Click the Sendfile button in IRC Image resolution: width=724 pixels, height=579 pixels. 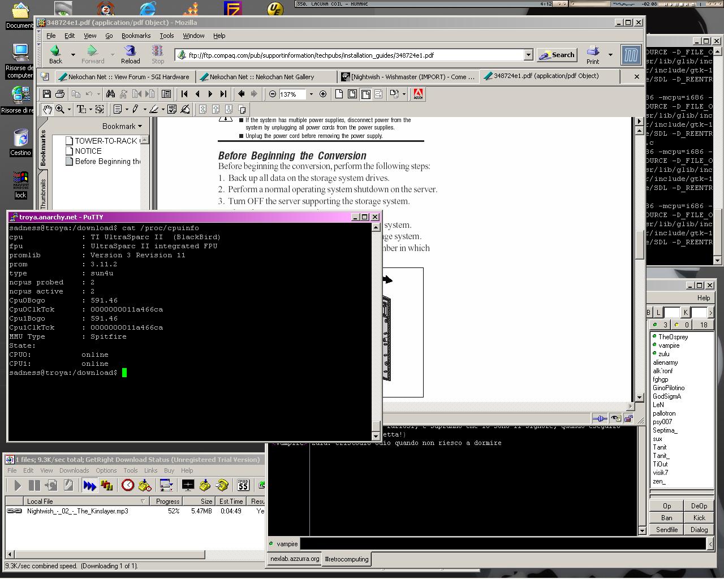coord(667,530)
